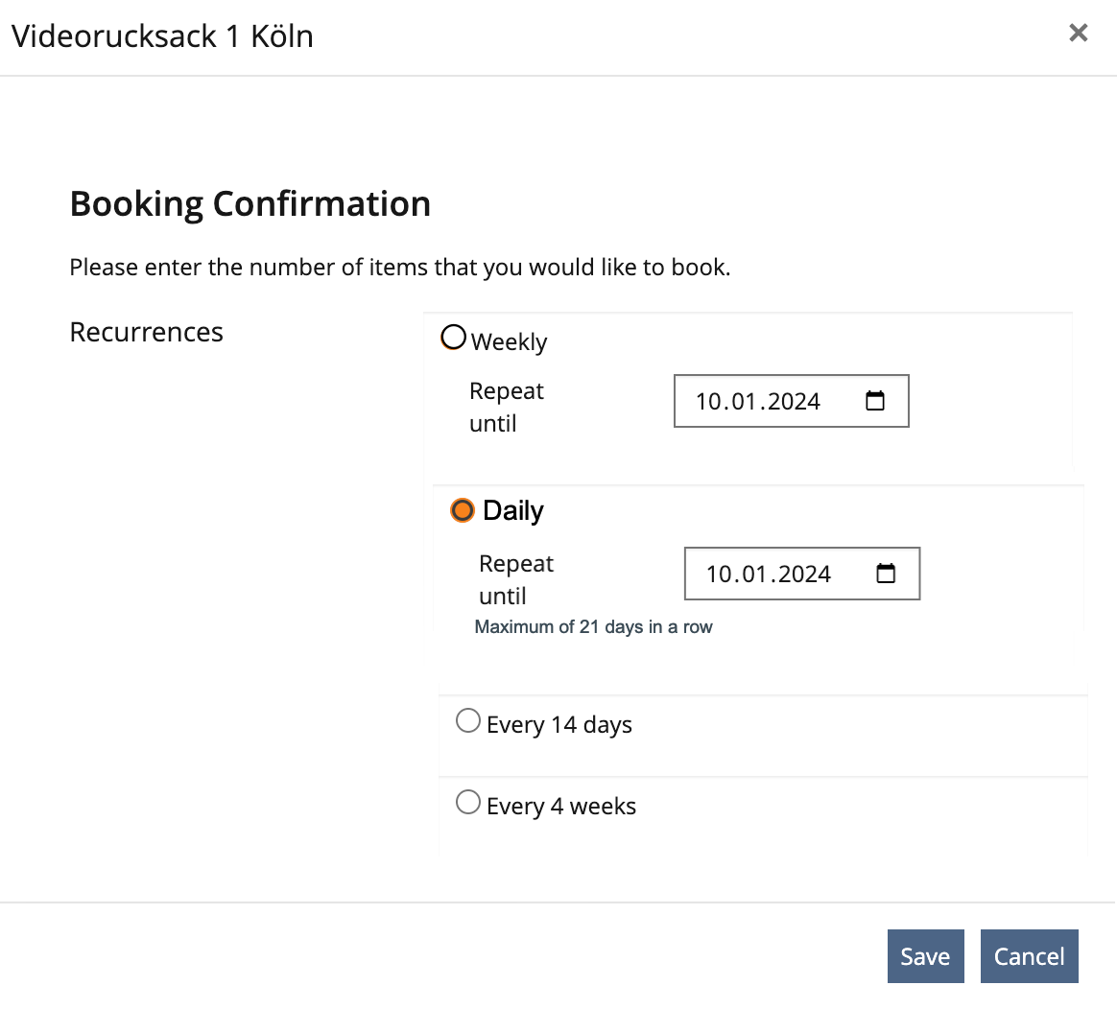Viewport: 1117px width, 1009px height.
Task: Select the Weekly recurrence radio button
Action: point(454,338)
